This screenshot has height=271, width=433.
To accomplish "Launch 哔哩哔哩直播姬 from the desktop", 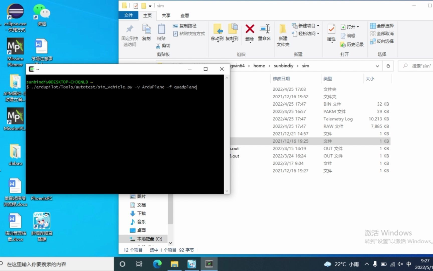I will point(42,227).
